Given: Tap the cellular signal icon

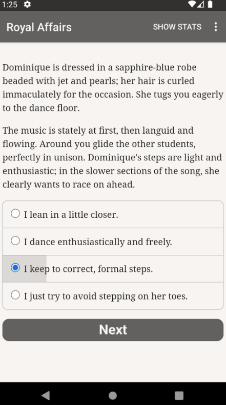Looking at the screenshot, I should [x=201, y=5].
